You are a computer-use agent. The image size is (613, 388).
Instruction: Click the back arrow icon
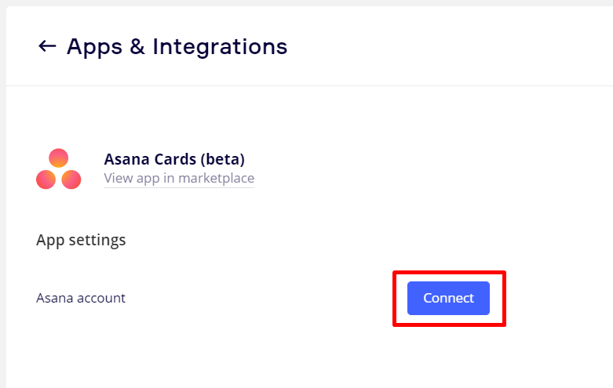click(x=47, y=46)
